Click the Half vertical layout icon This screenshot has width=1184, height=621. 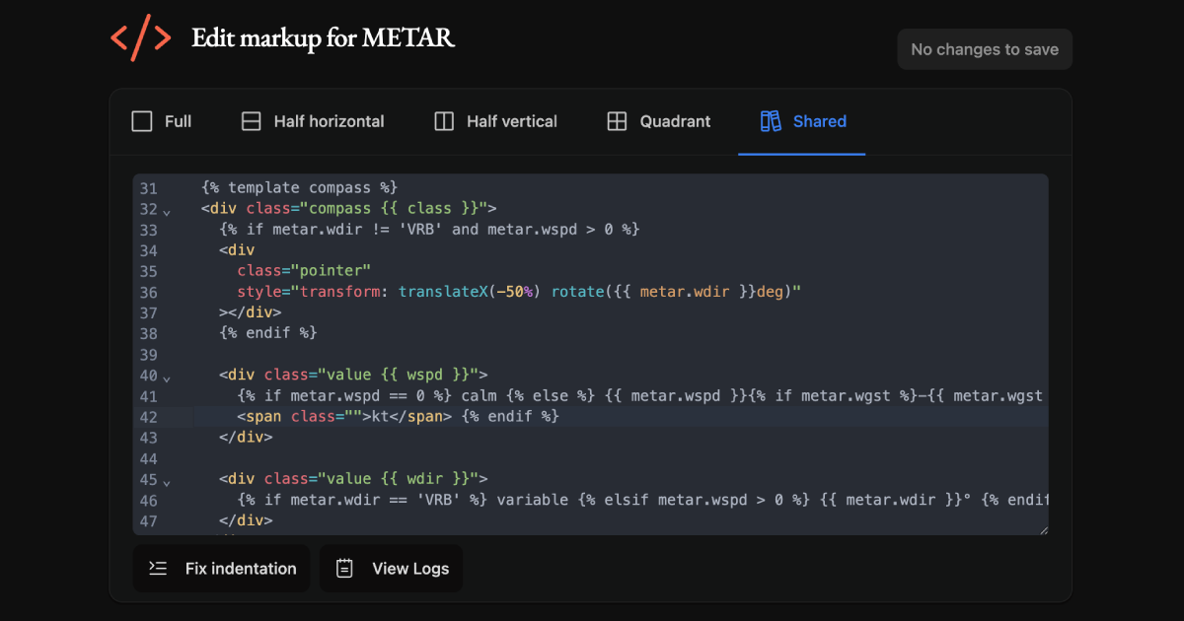coord(444,121)
